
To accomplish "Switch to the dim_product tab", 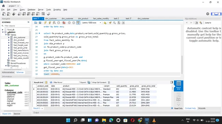I will pos(83,18).
